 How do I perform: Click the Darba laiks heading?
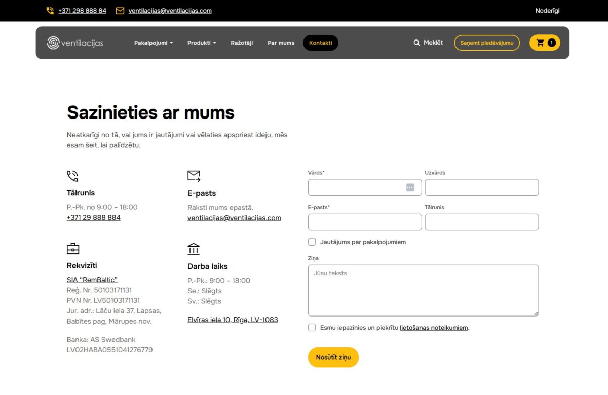pyautogui.click(x=208, y=266)
